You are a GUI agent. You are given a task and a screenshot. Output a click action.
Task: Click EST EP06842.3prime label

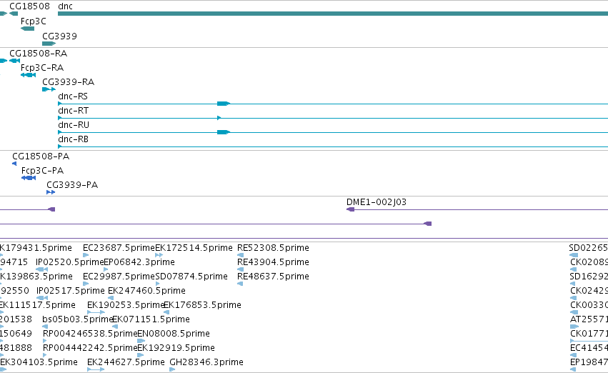(139, 262)
